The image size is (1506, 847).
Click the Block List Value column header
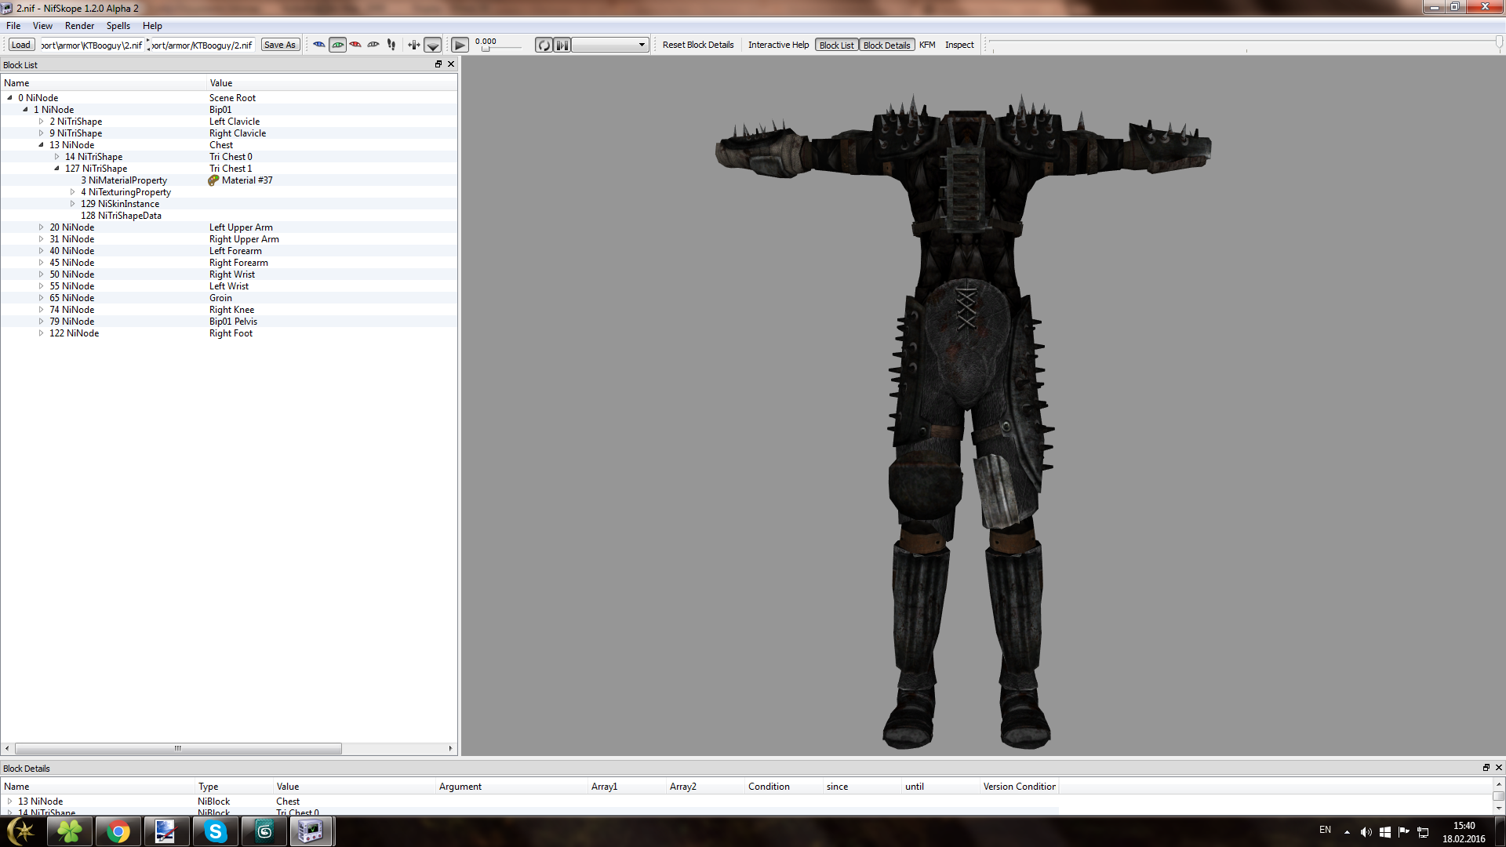click(331, 83)
